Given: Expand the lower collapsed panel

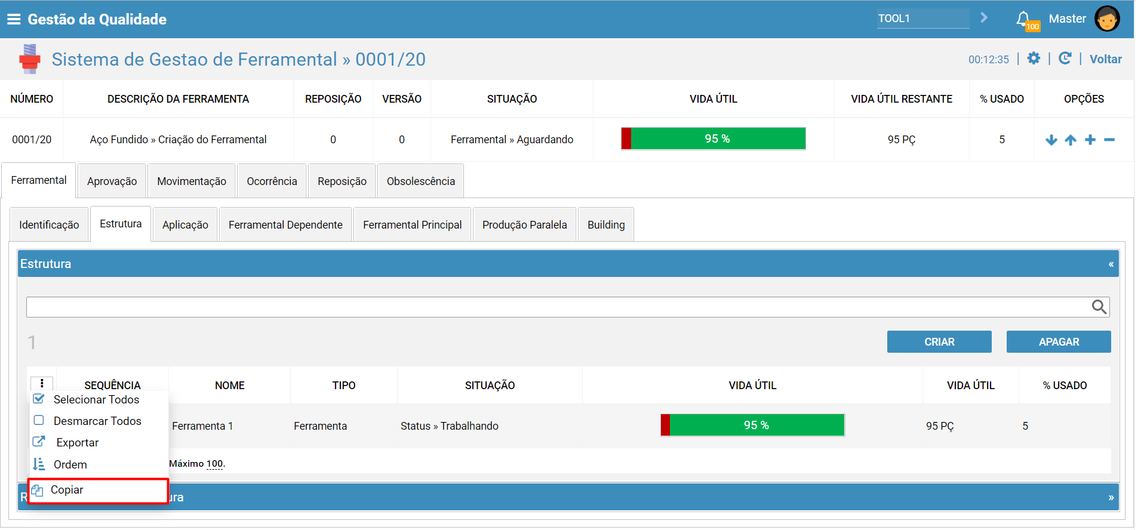Looking at the screenshot, I should 1111,497.
